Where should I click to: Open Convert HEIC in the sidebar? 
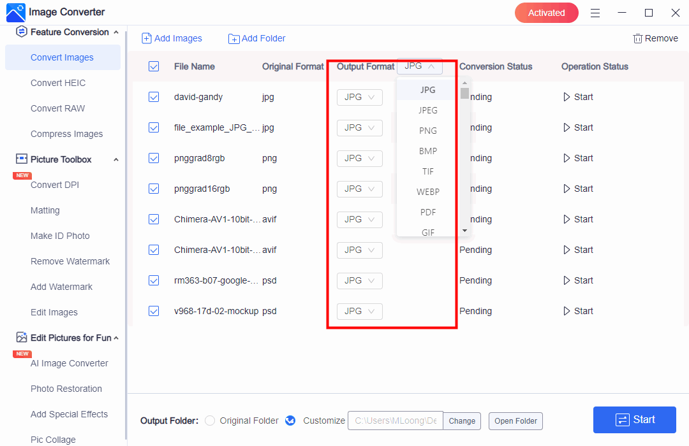(58, 83)
